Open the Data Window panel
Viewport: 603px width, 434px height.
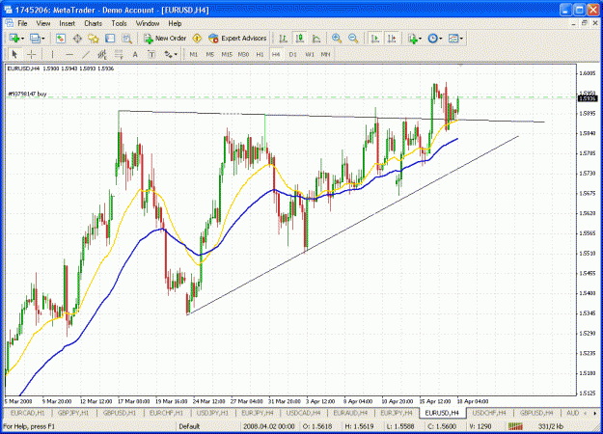point(77,39)
